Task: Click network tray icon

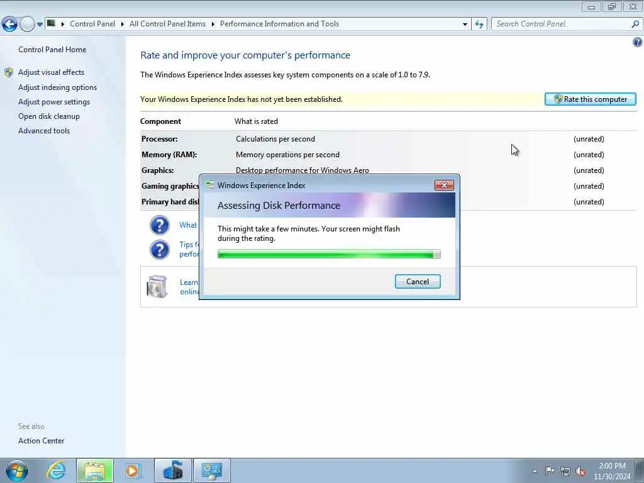Action: pyautogui.click(x=565, y=471)
